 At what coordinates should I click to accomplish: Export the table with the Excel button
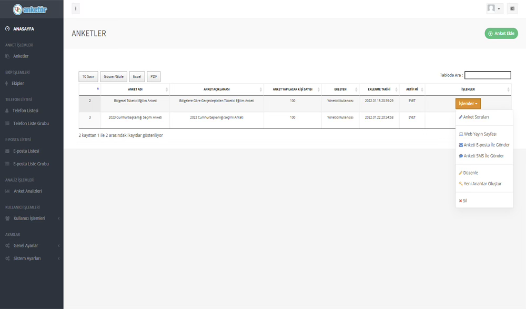[x=137, y=77]
